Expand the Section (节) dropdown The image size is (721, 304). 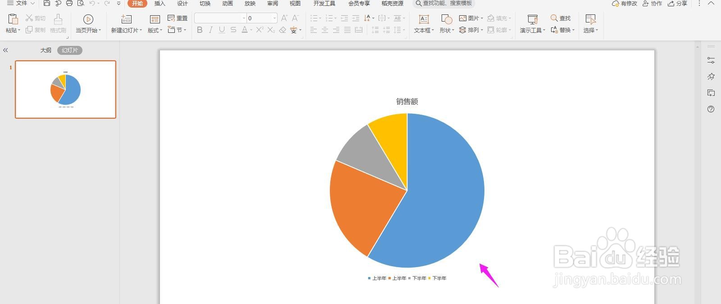pyautogui.click(x=177, y=30)
